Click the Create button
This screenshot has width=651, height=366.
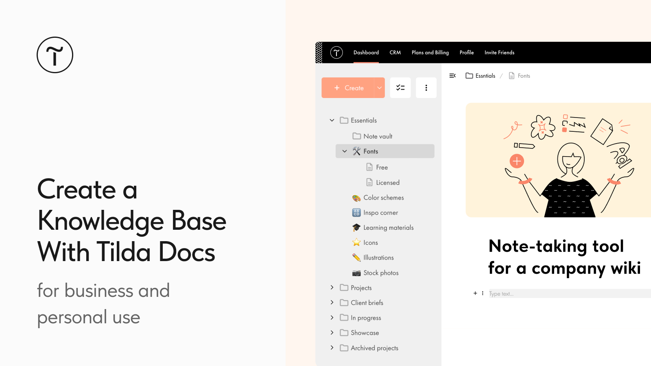point(348,88)
